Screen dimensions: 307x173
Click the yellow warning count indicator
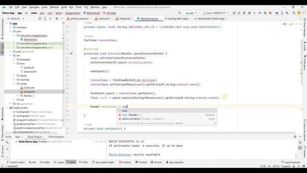[x=291, y=24]
